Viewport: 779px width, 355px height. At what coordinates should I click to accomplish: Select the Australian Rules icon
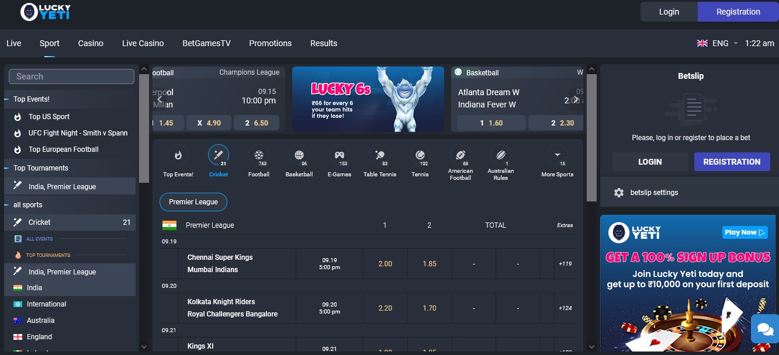pos(500,155)
